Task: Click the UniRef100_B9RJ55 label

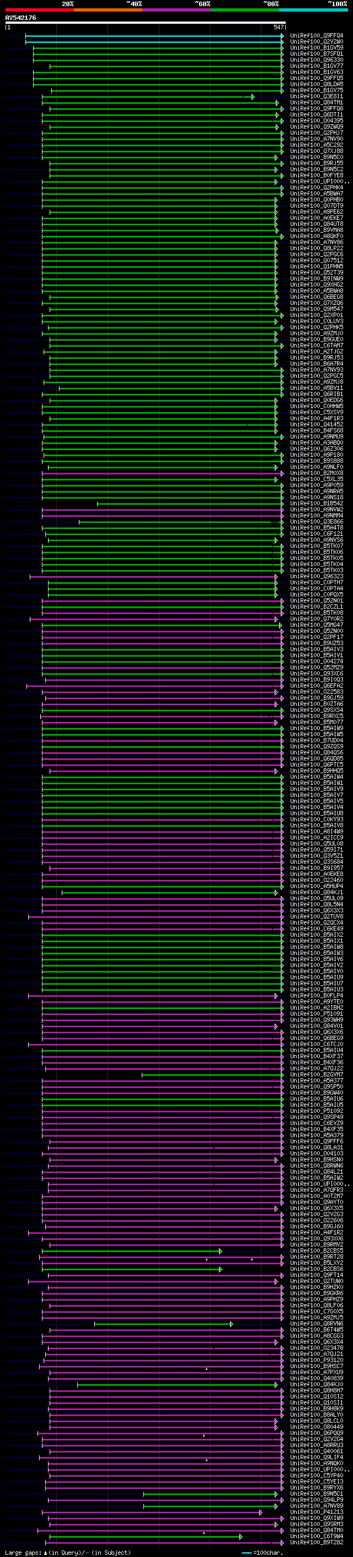Action: tap(317, 163)
